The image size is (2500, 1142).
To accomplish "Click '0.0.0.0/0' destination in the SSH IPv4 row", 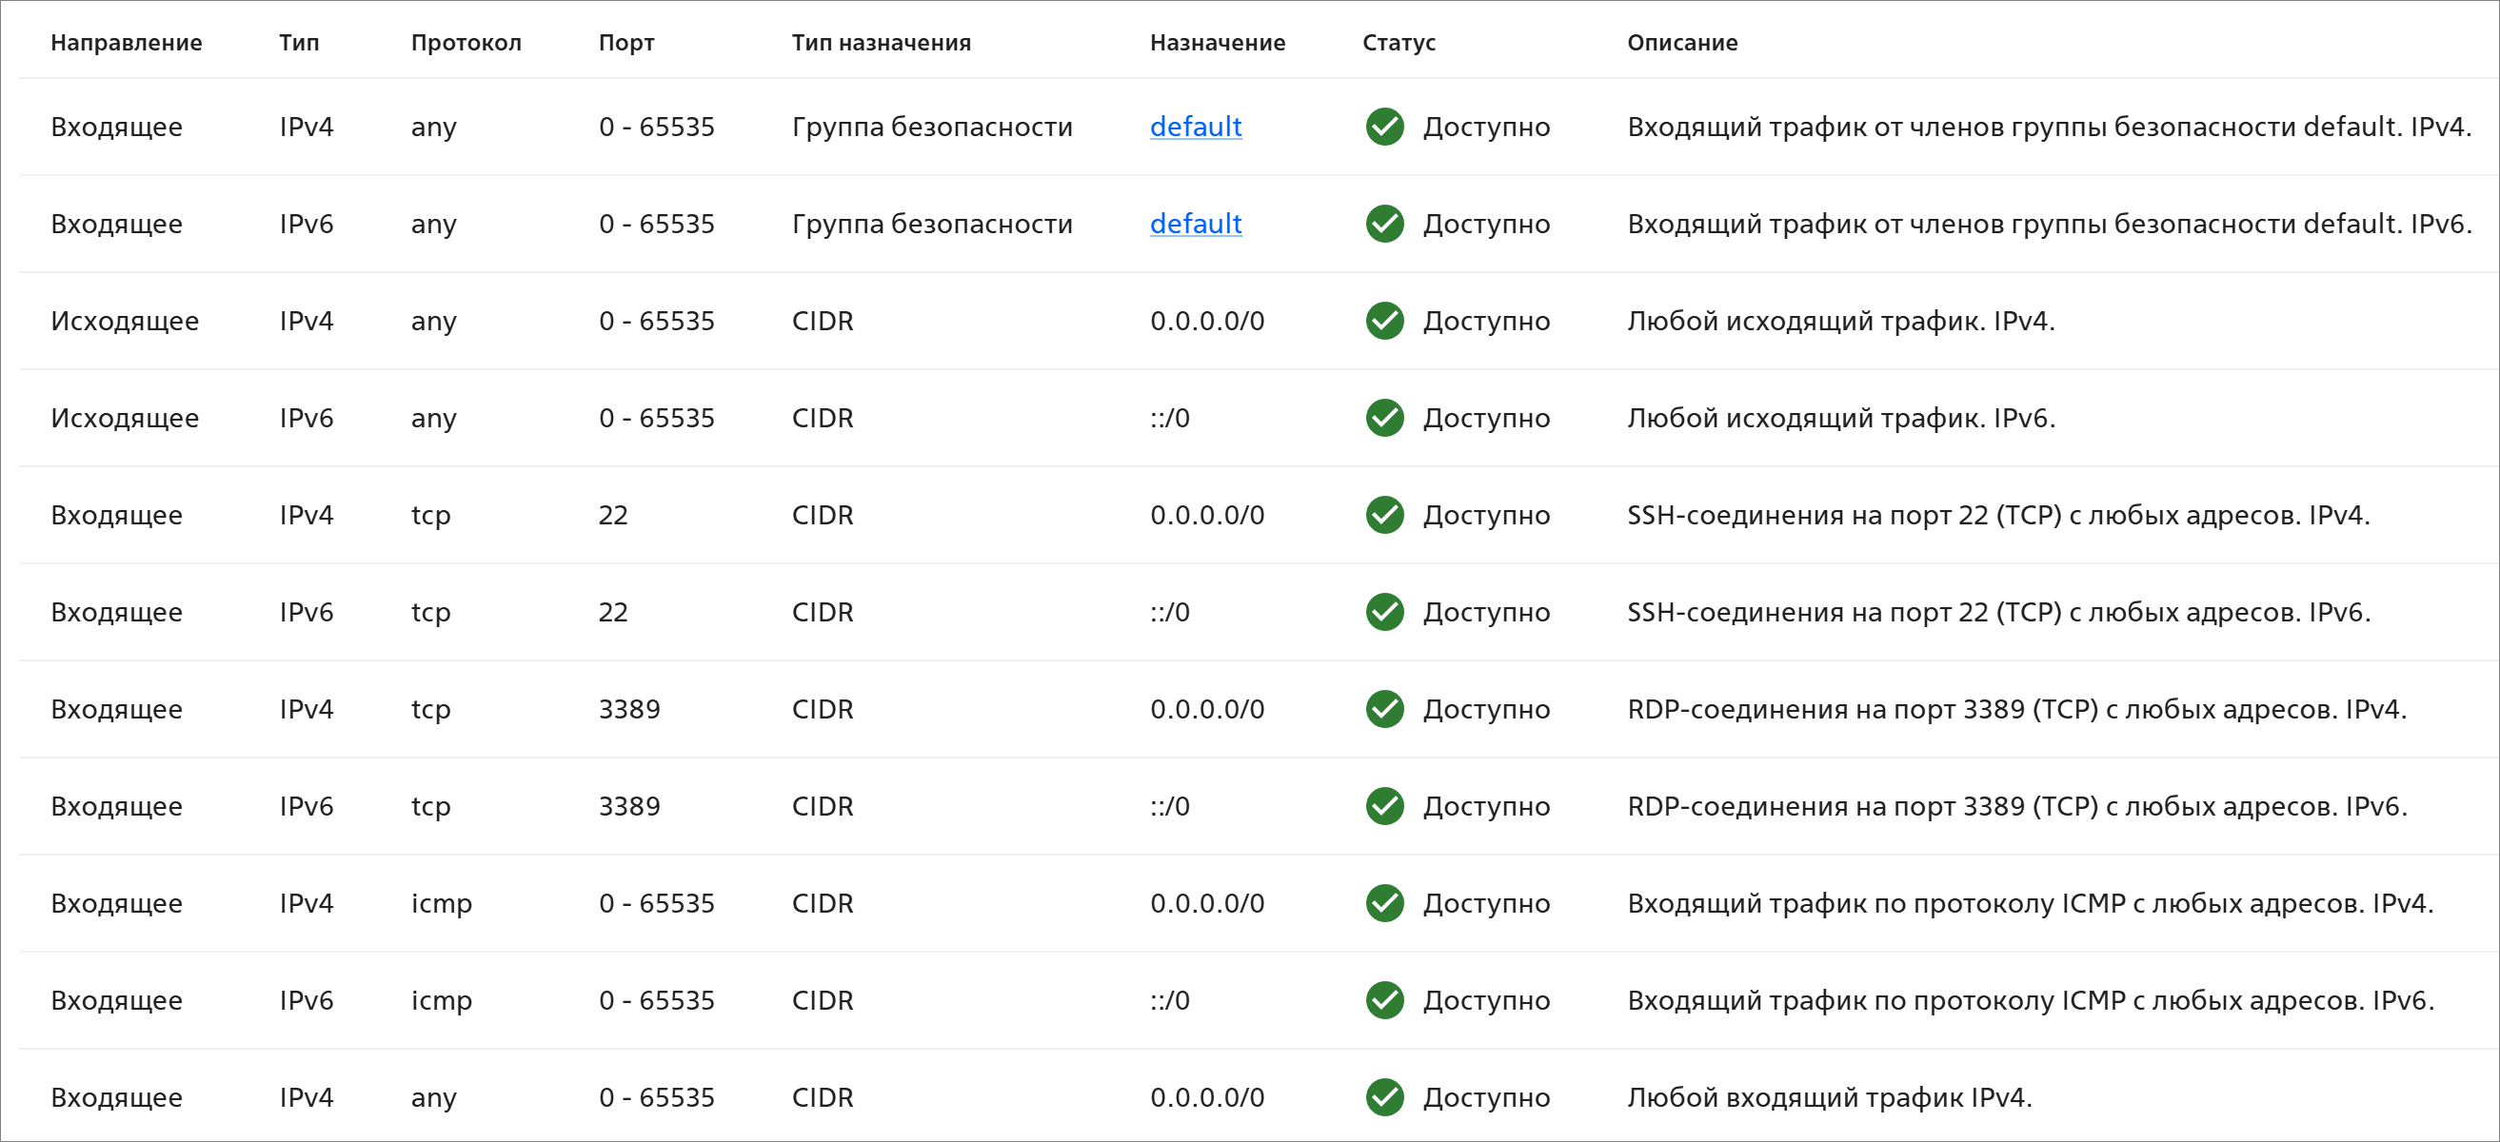I will click(1207, 515).
